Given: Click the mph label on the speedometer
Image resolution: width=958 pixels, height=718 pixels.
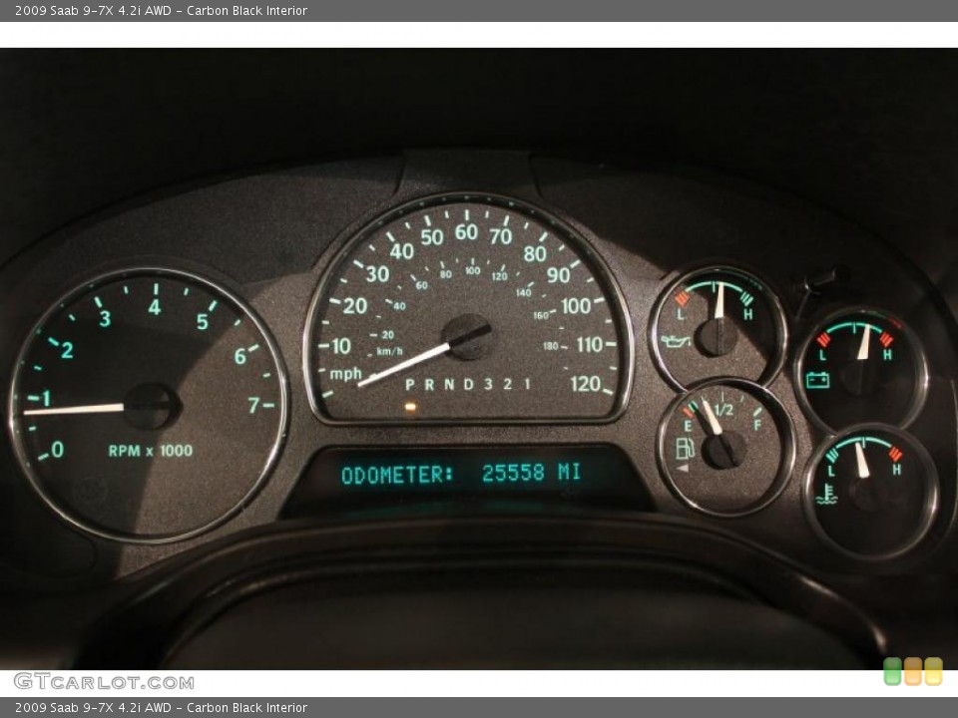Looking at the screenshot, I should (346, 373).
